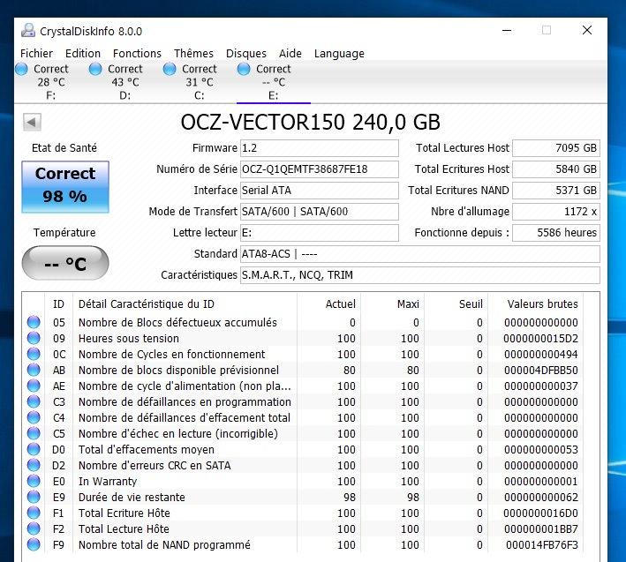
Task: Click the Correct 98 % health status button
Action: [65, 187]
